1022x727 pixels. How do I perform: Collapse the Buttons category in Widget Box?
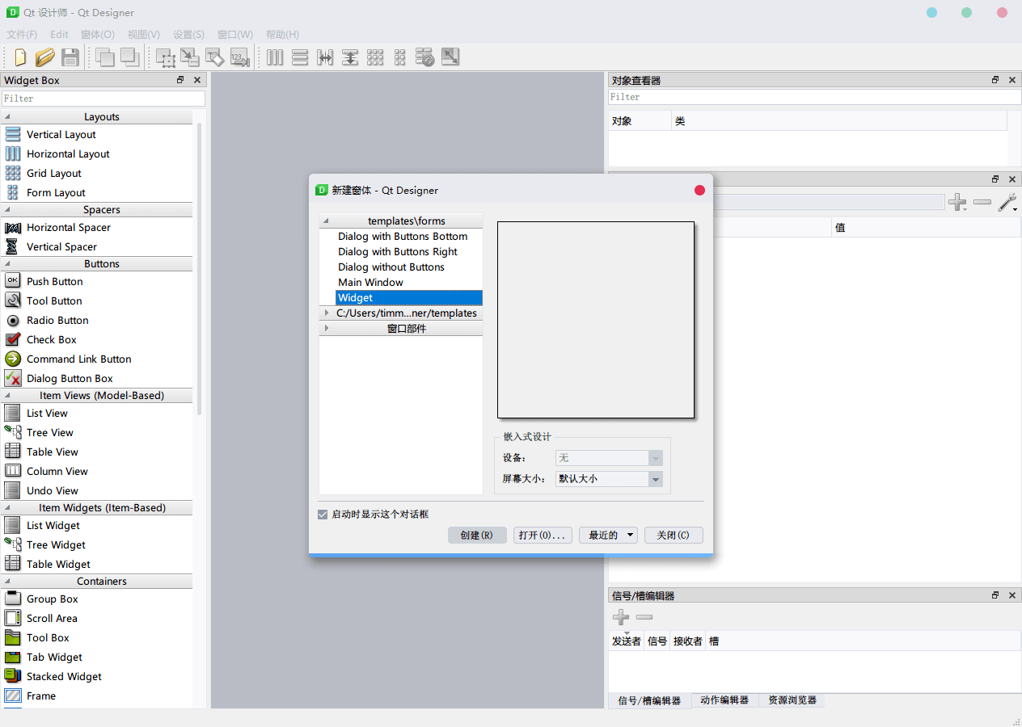pos(7,263)
